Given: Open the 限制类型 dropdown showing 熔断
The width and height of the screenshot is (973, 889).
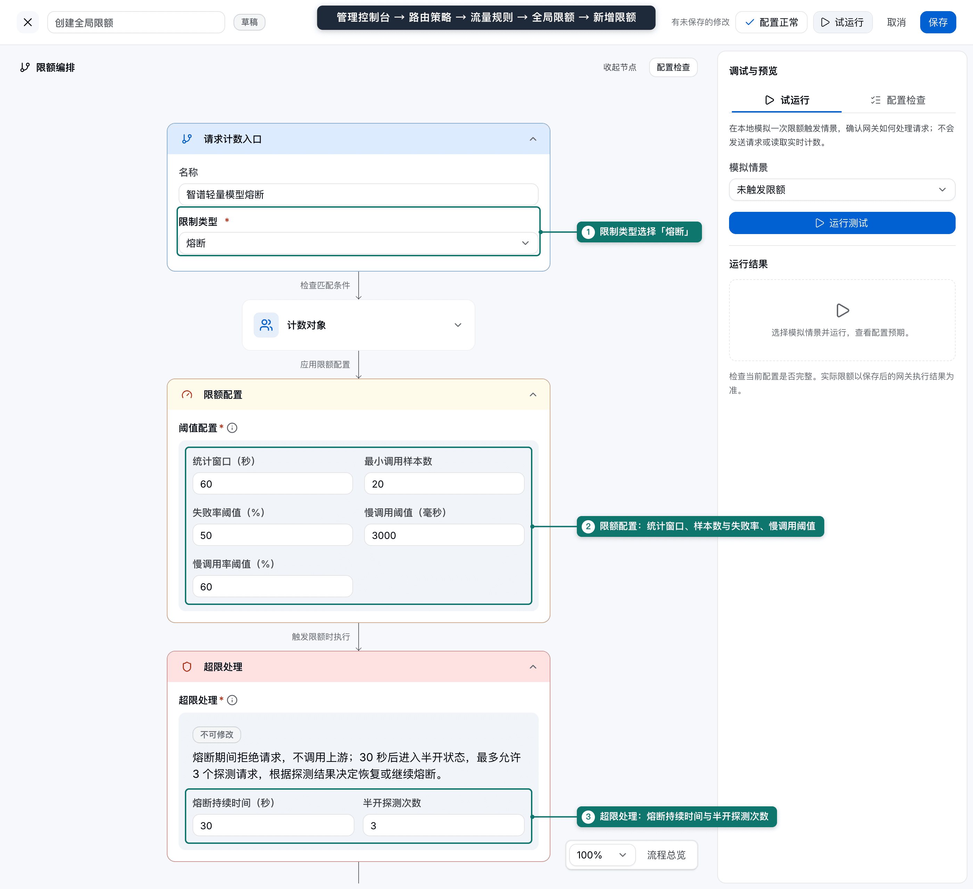Looking at the screenshot, I should click(x=358, y=243).
